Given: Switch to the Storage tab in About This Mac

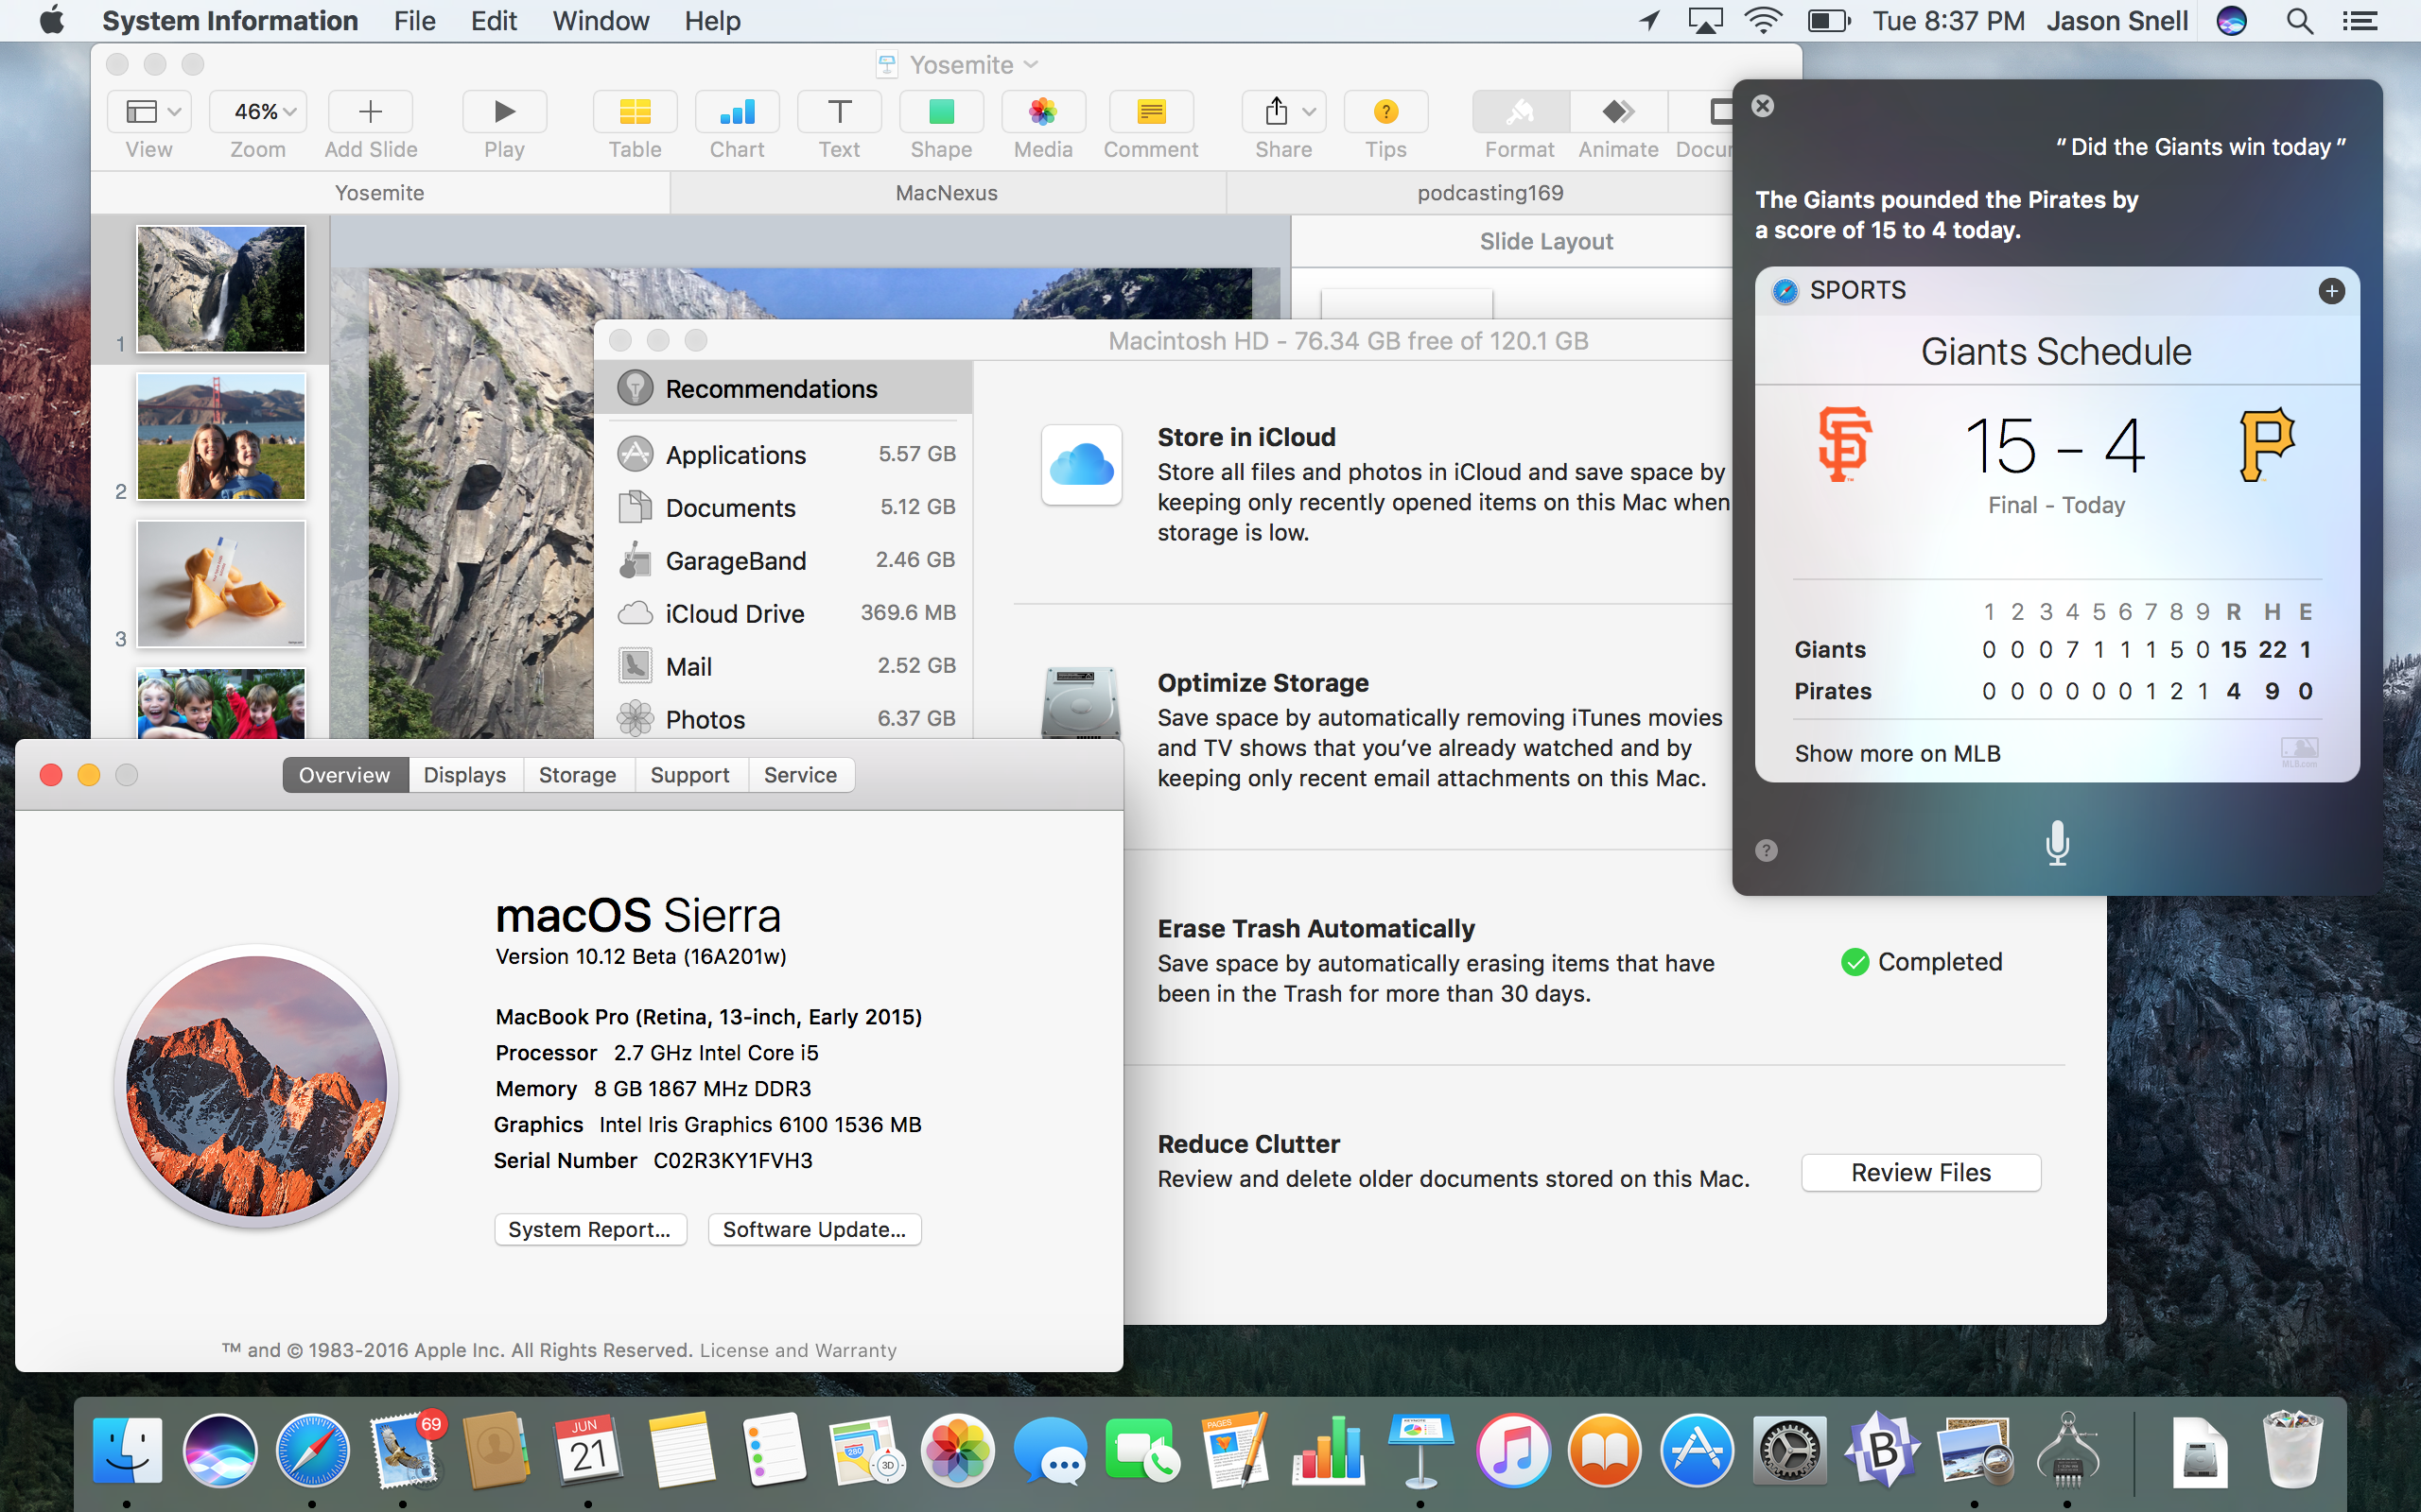Looking at the screenshot, I should pos(575,773).
